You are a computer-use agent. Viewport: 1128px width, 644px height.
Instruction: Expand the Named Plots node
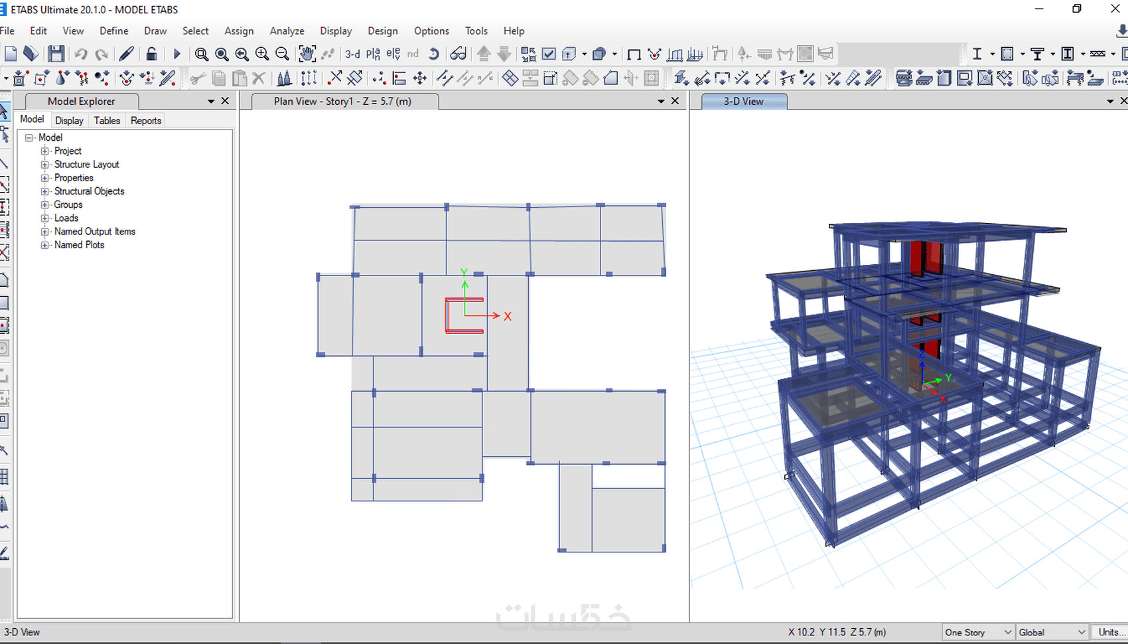coord(45,245)
